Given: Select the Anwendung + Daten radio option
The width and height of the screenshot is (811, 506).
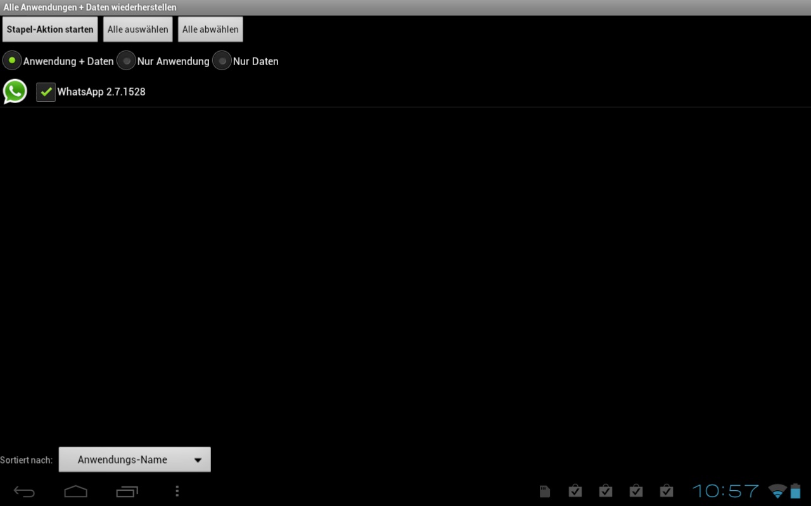Looking at the screenshot, I should [12, 61].
